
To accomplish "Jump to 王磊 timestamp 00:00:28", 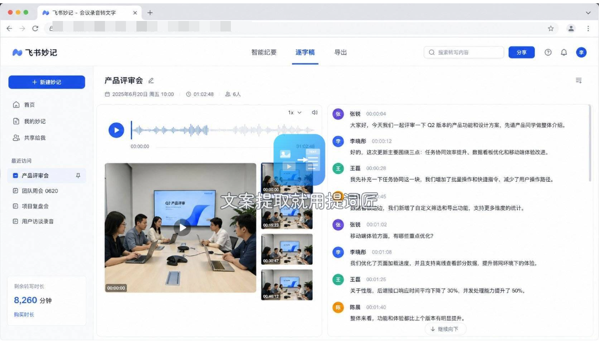I will pos(376,169).
